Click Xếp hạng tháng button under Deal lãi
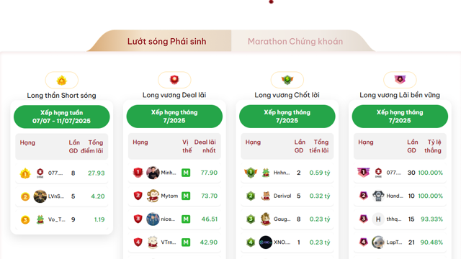 pos(174,117)
